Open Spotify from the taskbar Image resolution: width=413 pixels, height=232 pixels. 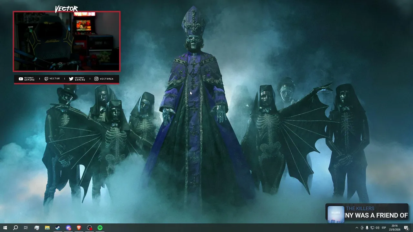pos(100,228)
